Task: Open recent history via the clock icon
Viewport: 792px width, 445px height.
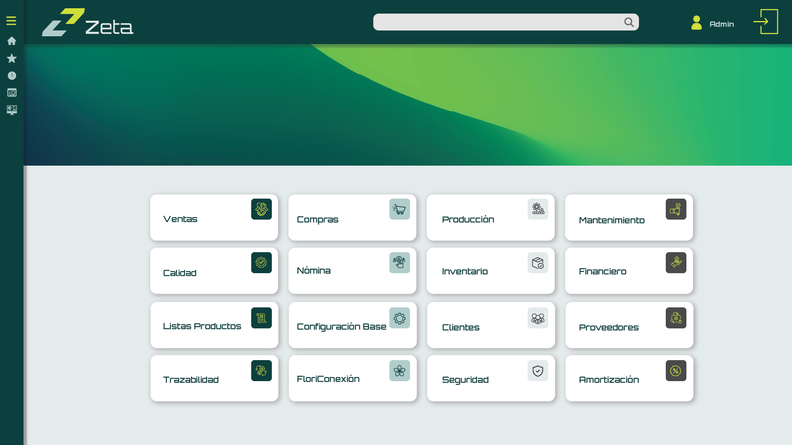Action: pyautogui.click(x=12, y=75)
